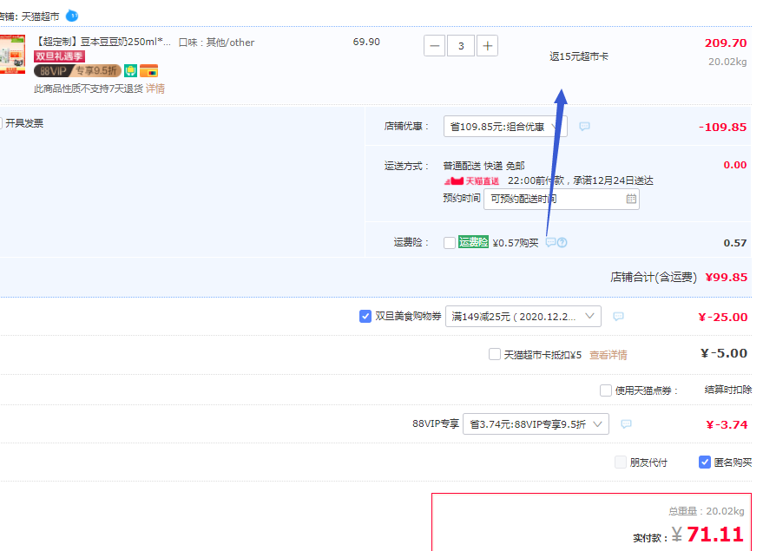Click the comment icon beside 店铺优惠
Screen dimensions: 763x551
pos(584,127)
